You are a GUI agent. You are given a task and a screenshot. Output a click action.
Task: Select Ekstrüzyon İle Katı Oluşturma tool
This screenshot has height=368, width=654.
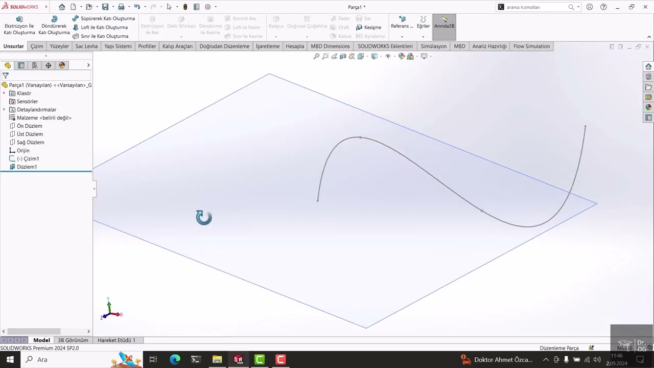[19, 26]
